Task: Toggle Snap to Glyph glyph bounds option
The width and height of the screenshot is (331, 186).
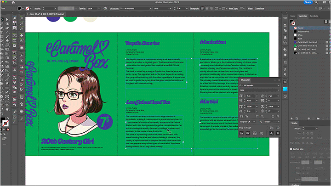Action: pos(255,133)
